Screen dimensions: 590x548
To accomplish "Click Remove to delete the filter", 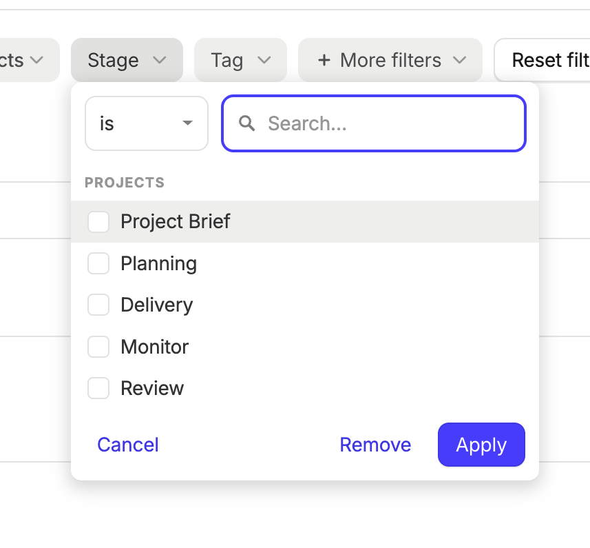I will click(375, 445).
